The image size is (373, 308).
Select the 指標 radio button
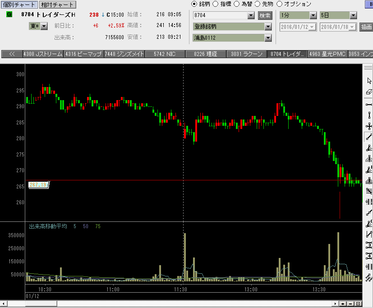point(215,4)
